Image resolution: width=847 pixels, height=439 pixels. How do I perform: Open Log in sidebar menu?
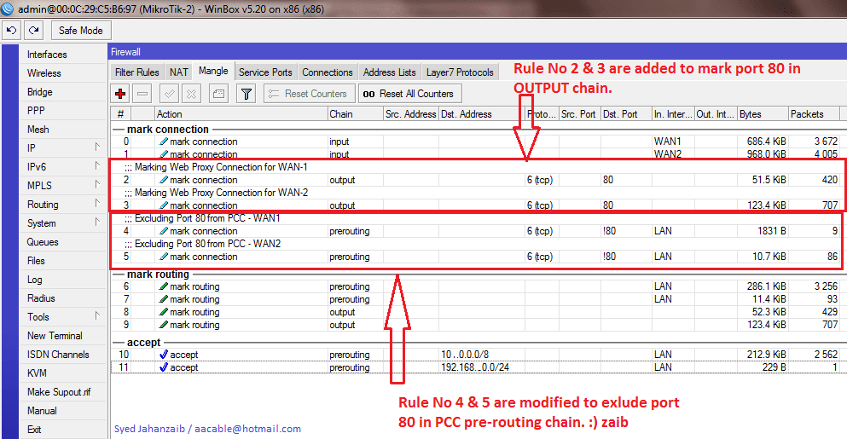coord(35,280)
